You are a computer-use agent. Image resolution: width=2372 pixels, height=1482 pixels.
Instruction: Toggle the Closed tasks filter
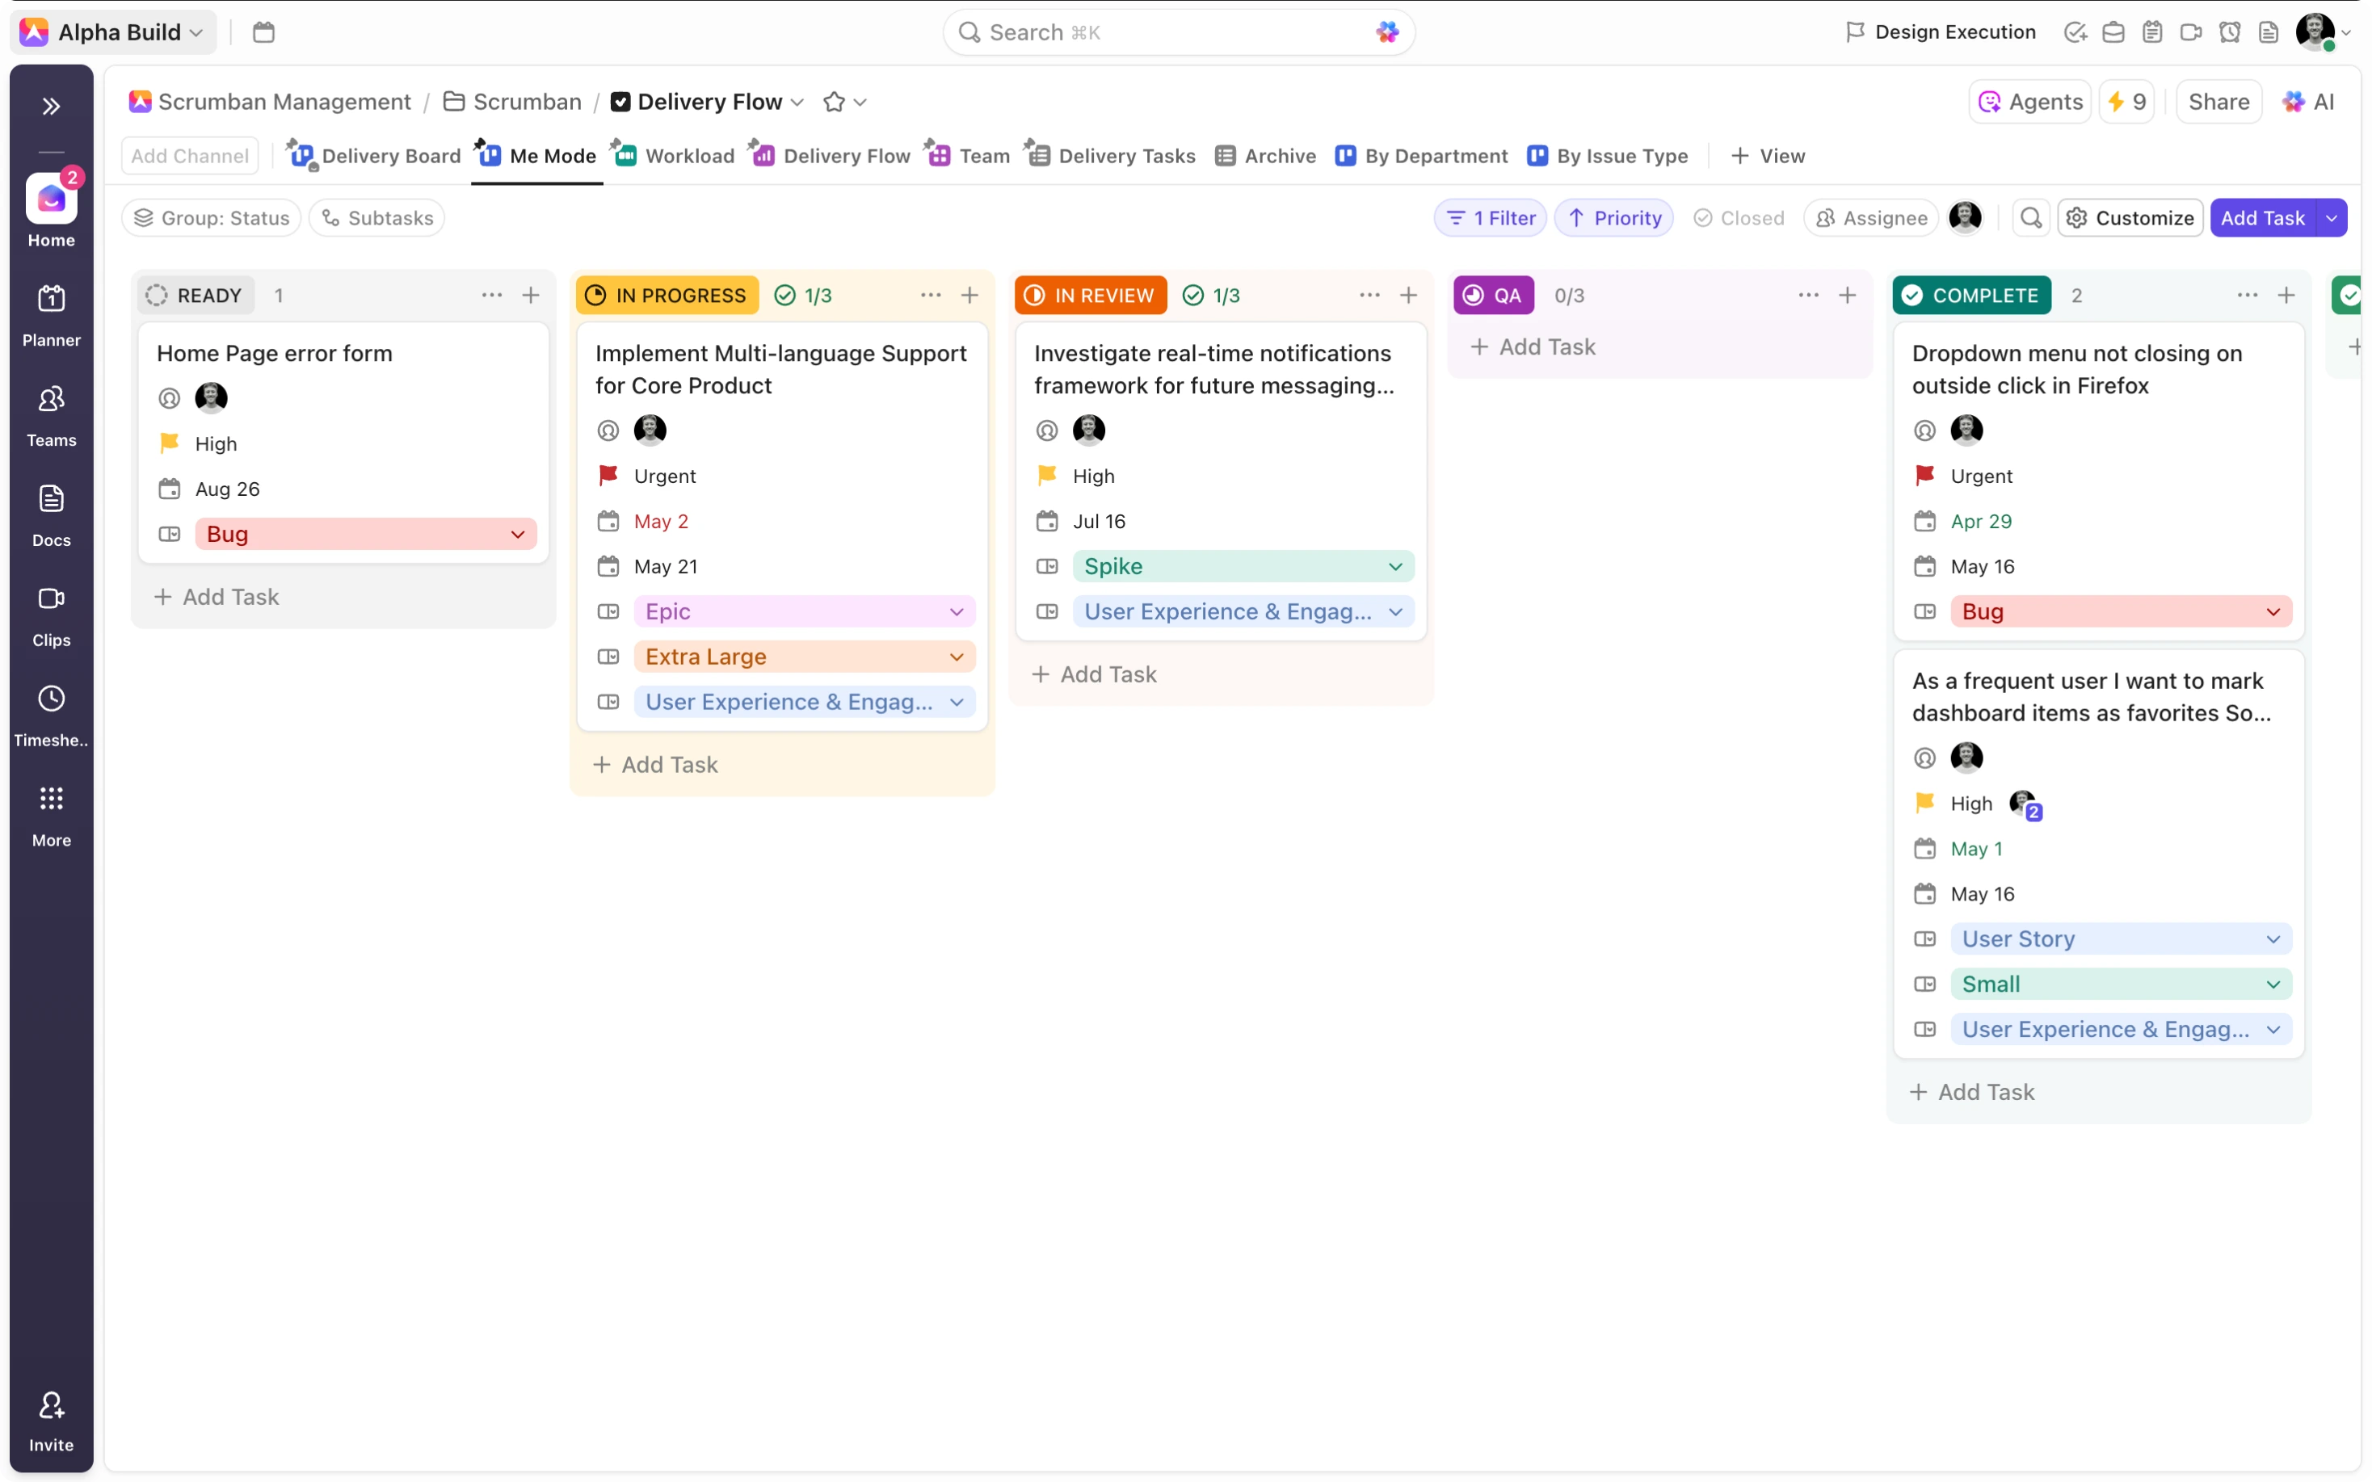click(1739, 217)
